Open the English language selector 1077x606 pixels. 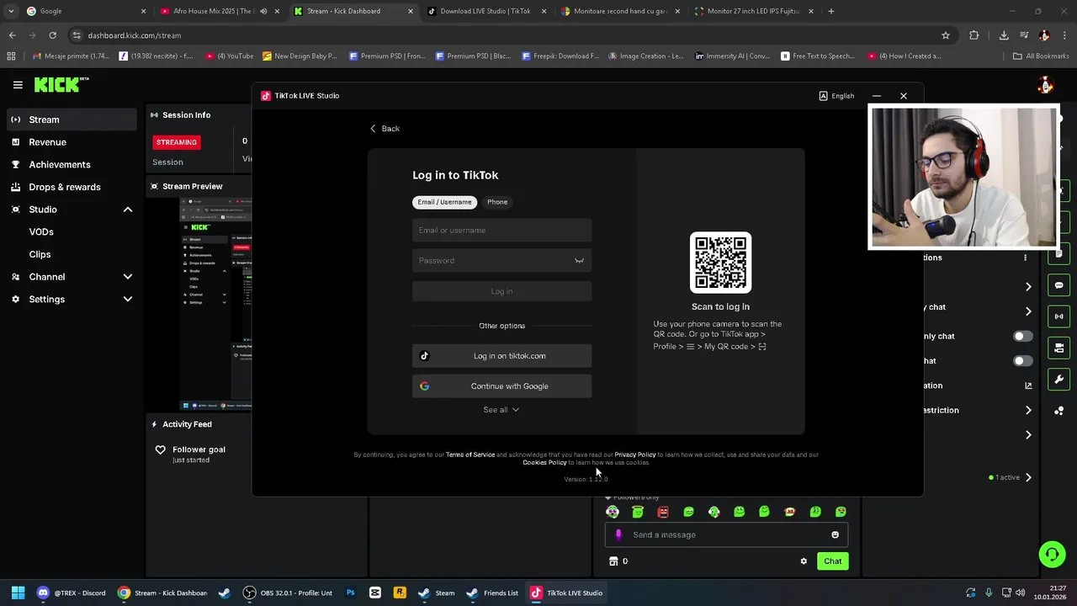tap(836, 96)
